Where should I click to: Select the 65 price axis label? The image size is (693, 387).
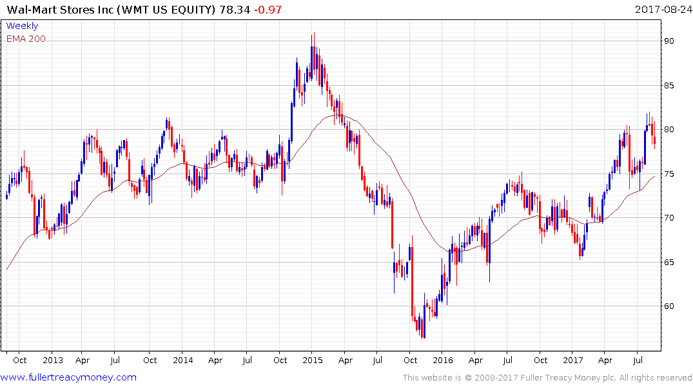tap(669, 263)
